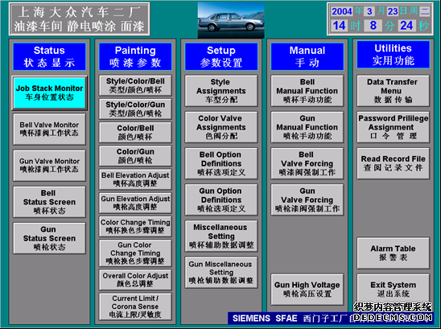Open Bell Elevation Adjust
The height and width of the screenshot is (329, 441).
(135, 179)
